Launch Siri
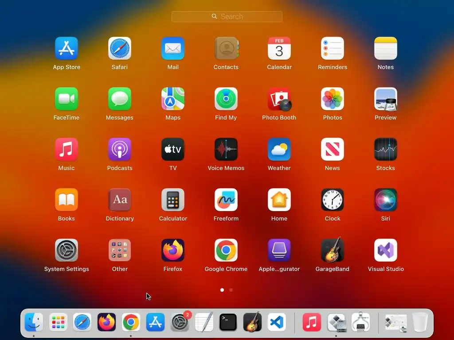Screen dimensions: 454x340 pos(386,200)
